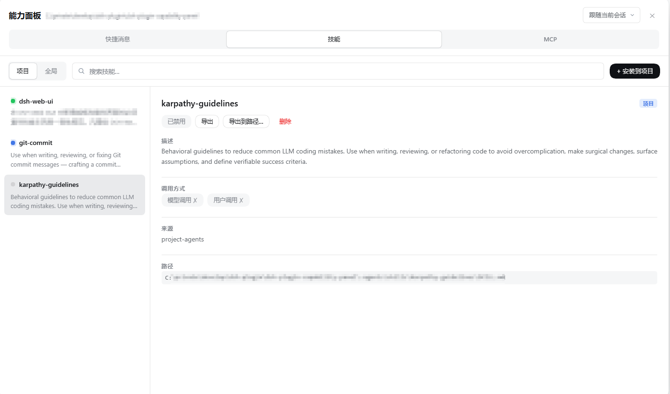This screenshot has width=670, height=394.
Task: Switch to the MCP tab
Action: (x=550, y=40)
